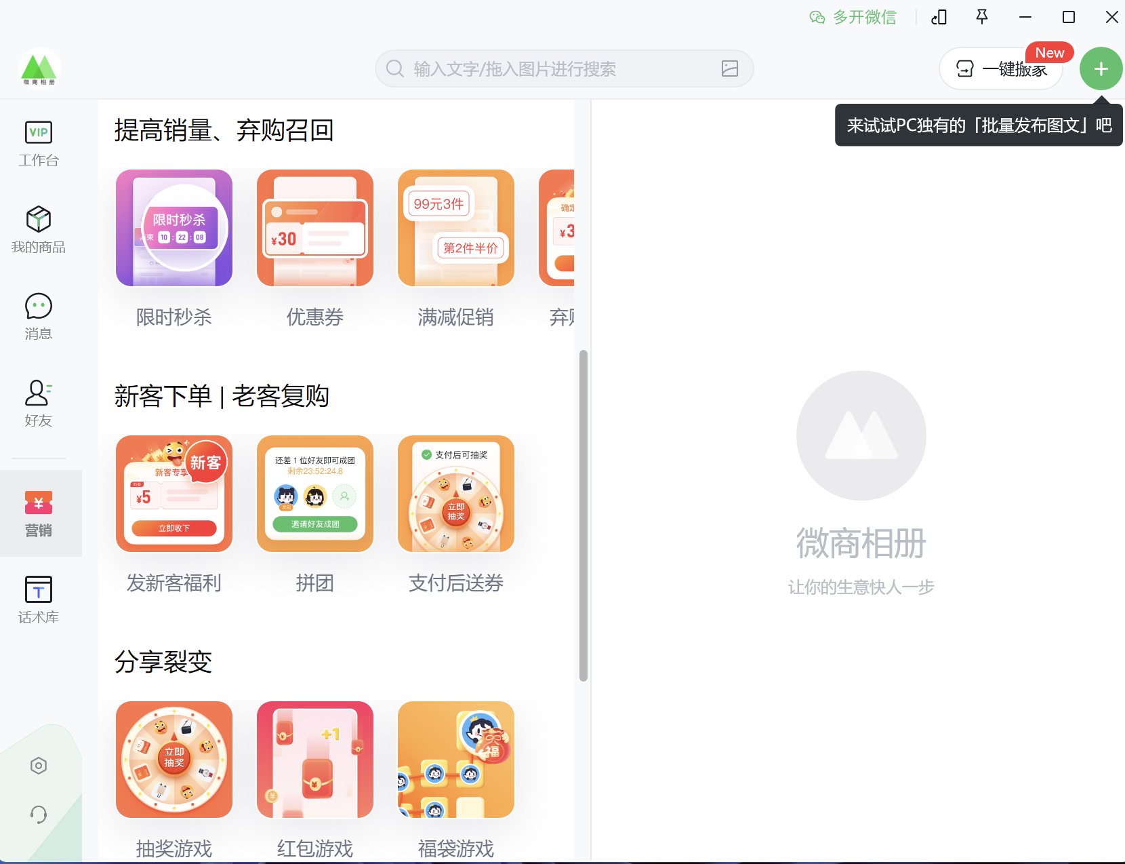Screen dimensions: 1125x864
Task: Open the 优惠券 coupon card
Action: (x=315, y=228)
